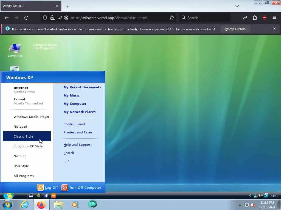Expand the list all tabs chevron
Screen dimensions: 281x210
237,6
